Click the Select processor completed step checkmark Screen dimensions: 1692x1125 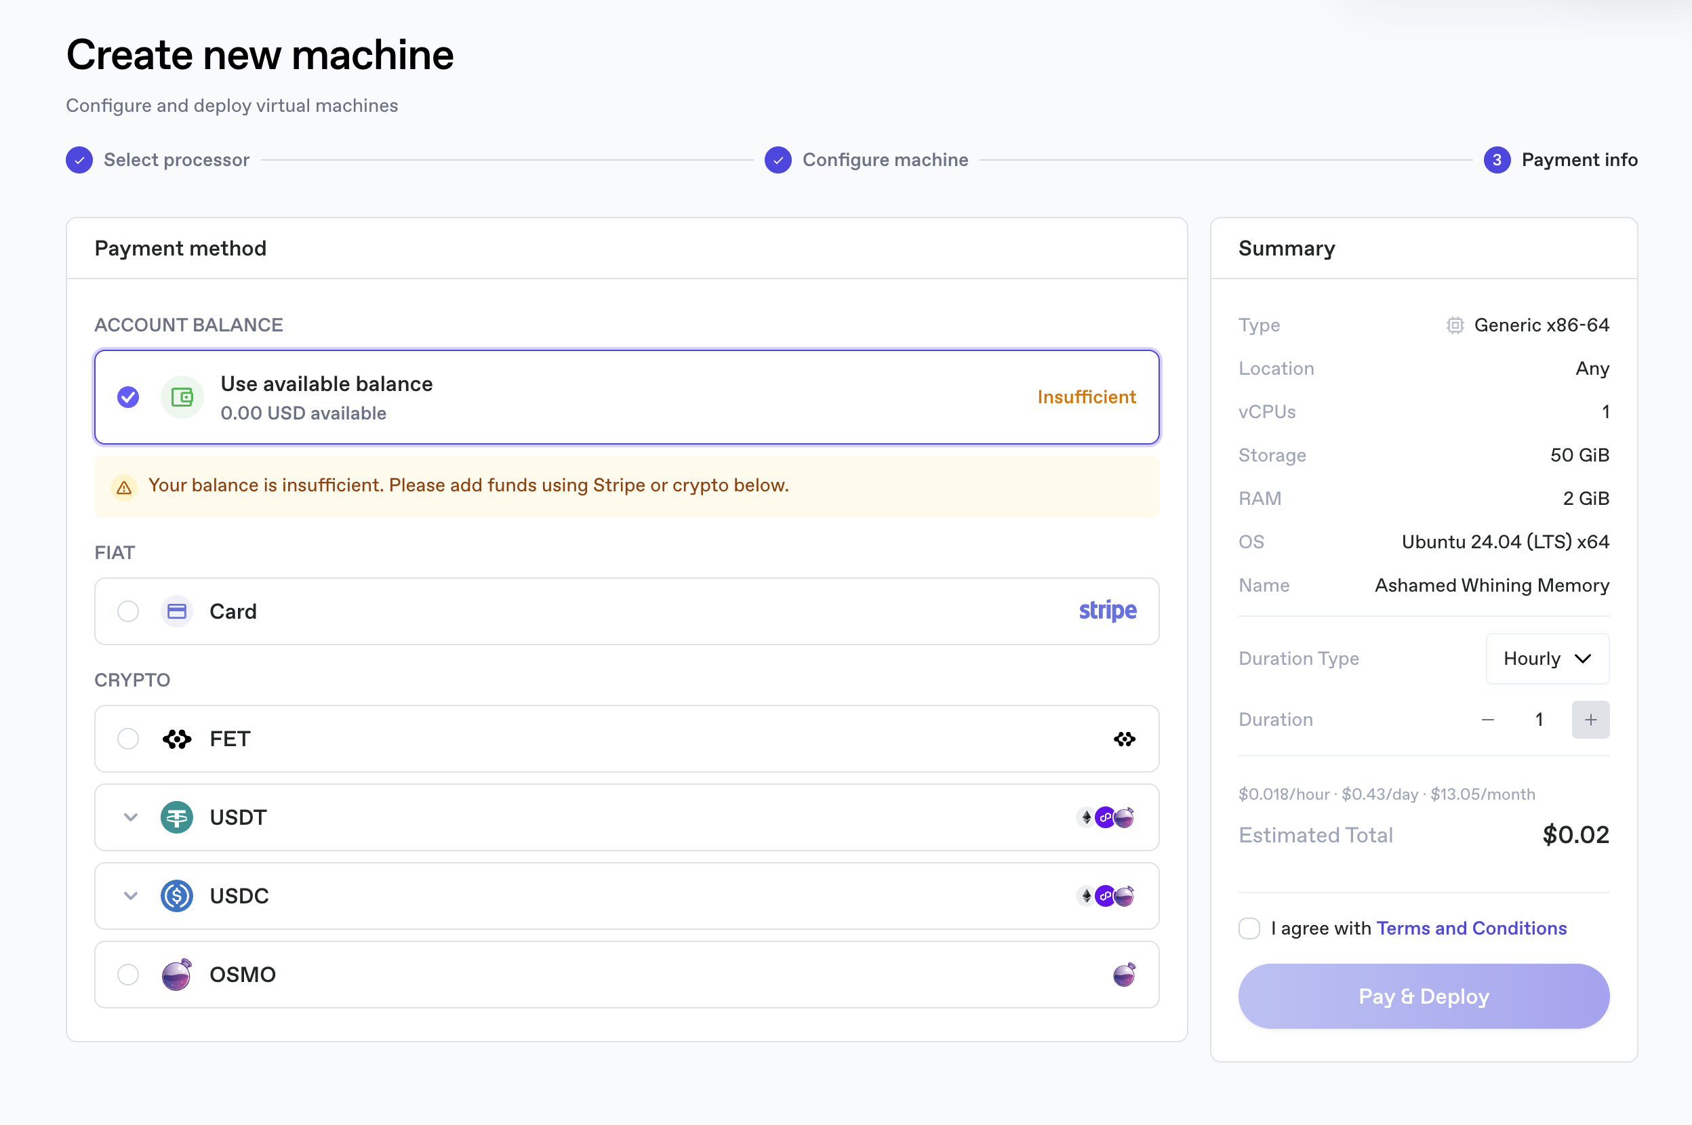79,160
